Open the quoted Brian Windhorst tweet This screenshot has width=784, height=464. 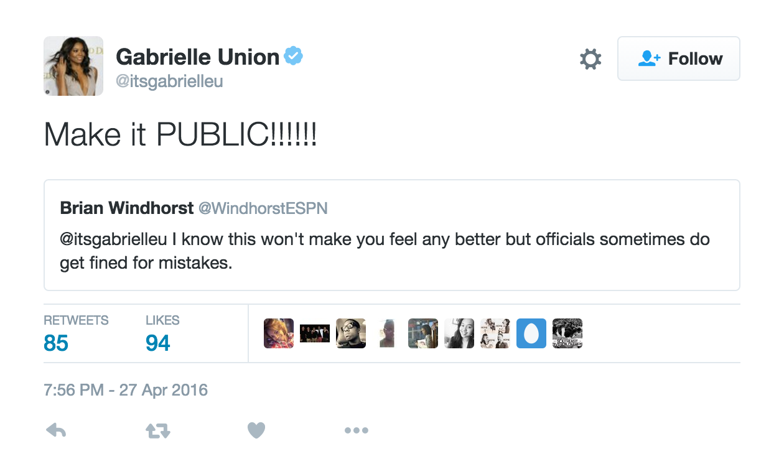coord(391,235)
